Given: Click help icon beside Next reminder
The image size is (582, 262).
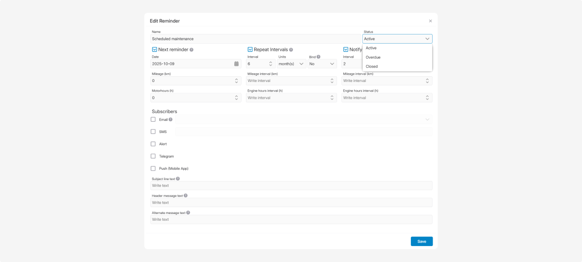Looking at the screenshot, I should coord(192,49).
